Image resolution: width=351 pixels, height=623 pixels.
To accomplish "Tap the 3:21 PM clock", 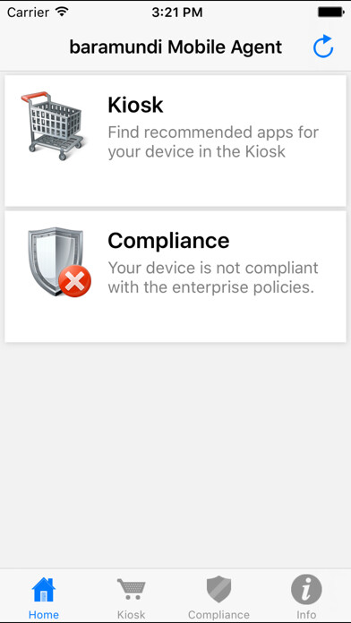I will [x=177, y=12].
